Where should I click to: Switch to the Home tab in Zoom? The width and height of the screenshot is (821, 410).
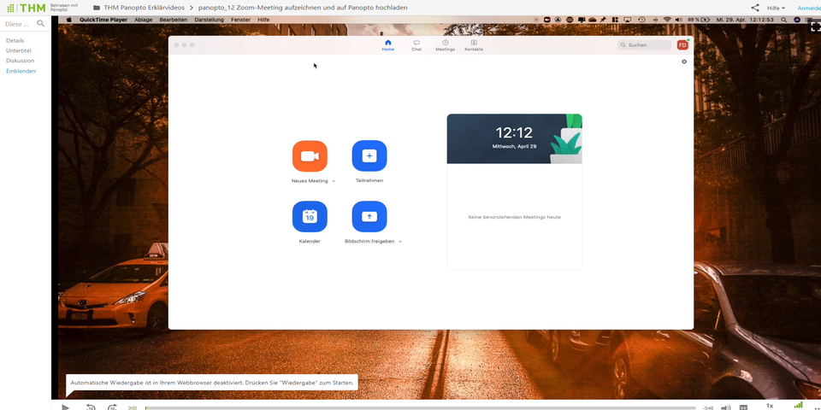[388, 45]
